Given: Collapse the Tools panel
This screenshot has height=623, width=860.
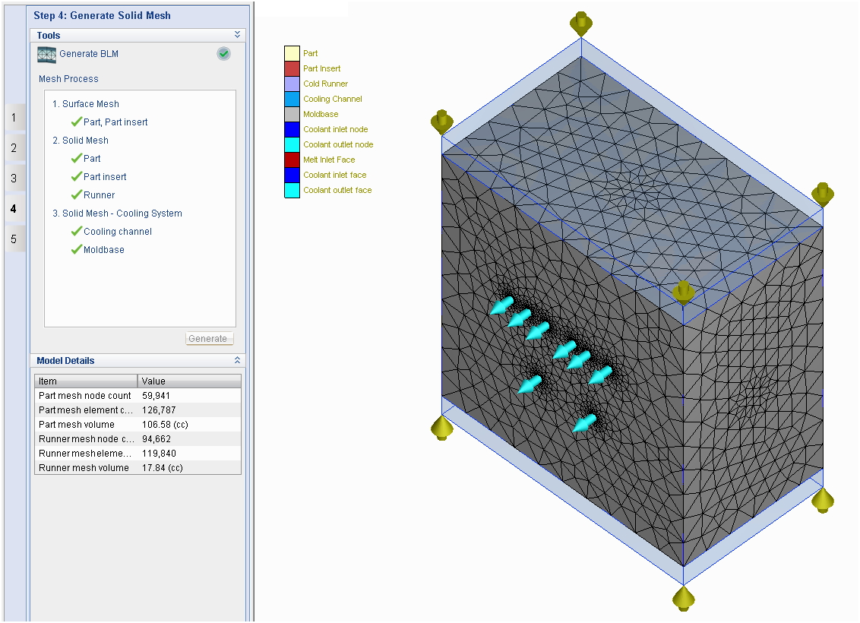Looking at the screenshot, I should (x=238, y=34).
